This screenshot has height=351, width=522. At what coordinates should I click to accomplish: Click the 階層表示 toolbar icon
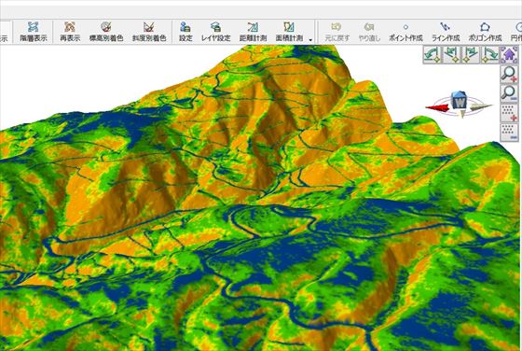33,32
